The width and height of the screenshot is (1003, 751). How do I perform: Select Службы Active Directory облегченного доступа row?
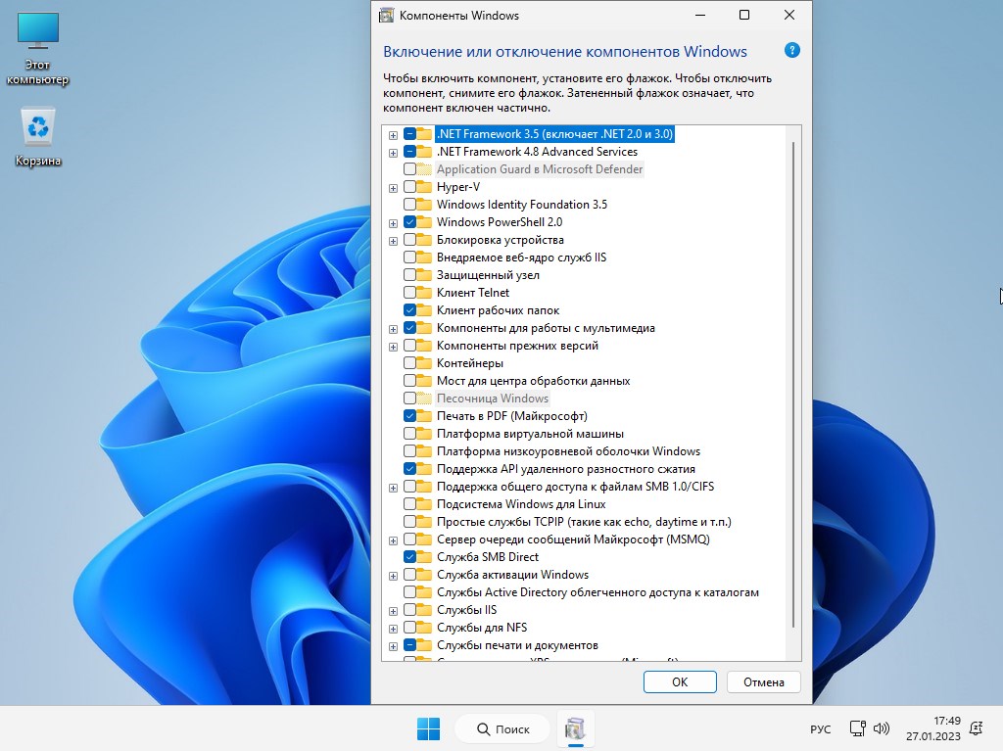point(597,591)
